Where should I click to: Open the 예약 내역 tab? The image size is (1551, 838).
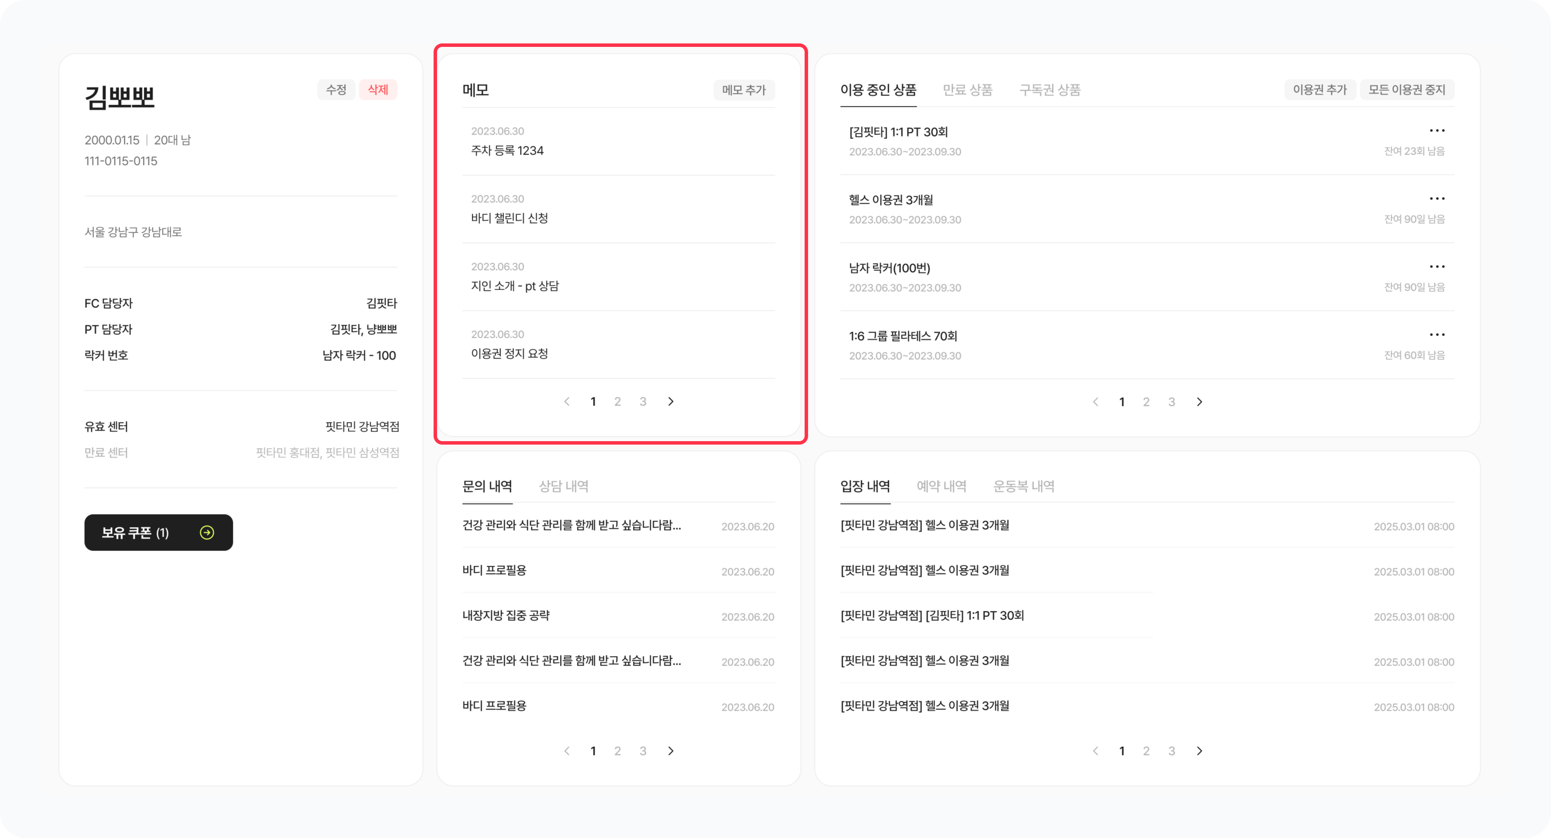click(x=941, y=486)
